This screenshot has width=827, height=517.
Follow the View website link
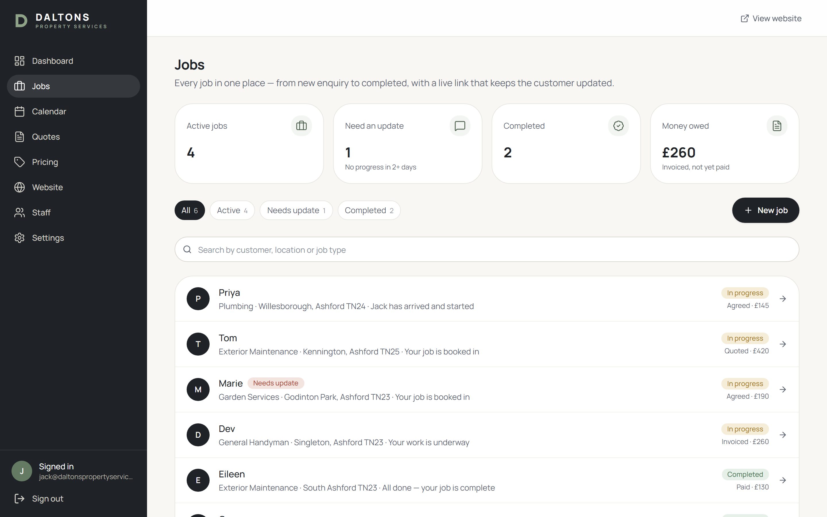[771, 18]
